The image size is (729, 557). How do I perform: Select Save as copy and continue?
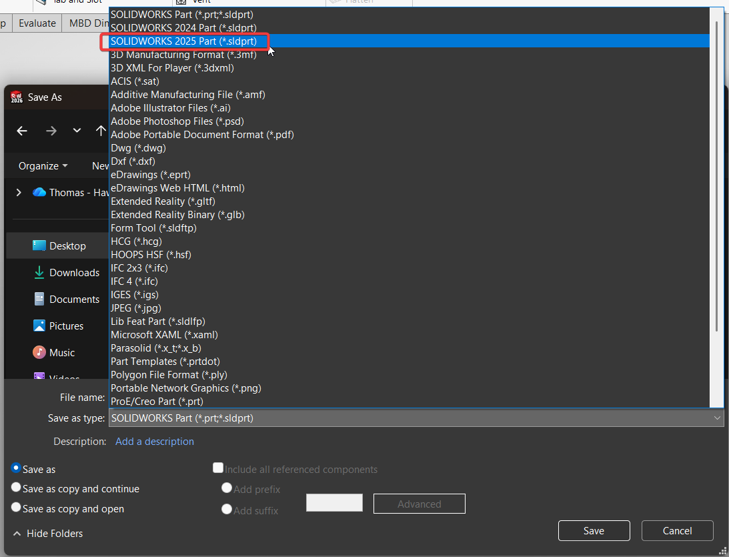tap(16, 487)
